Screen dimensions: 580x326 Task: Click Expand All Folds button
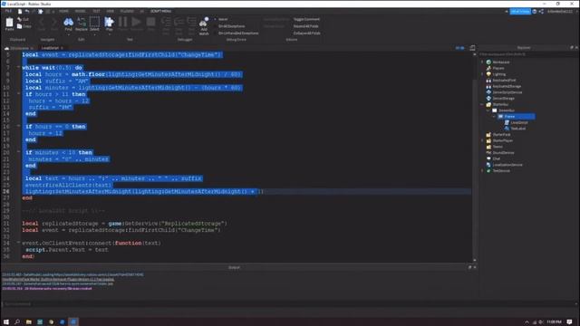tap(306, 26)
